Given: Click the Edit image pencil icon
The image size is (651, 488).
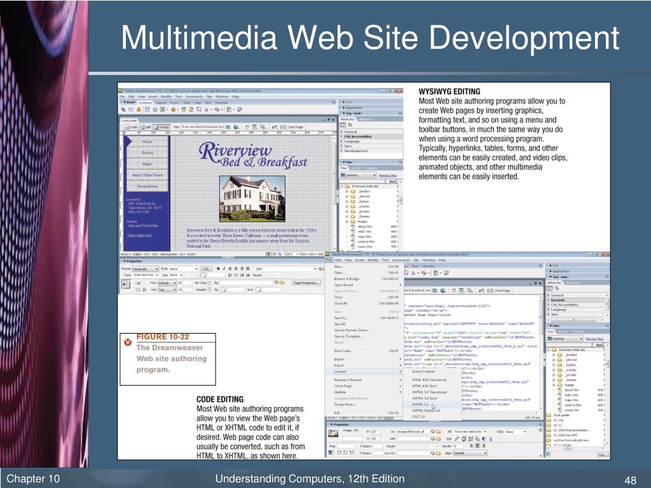Looking at the screenshot, I should click(x=456, y=438).
